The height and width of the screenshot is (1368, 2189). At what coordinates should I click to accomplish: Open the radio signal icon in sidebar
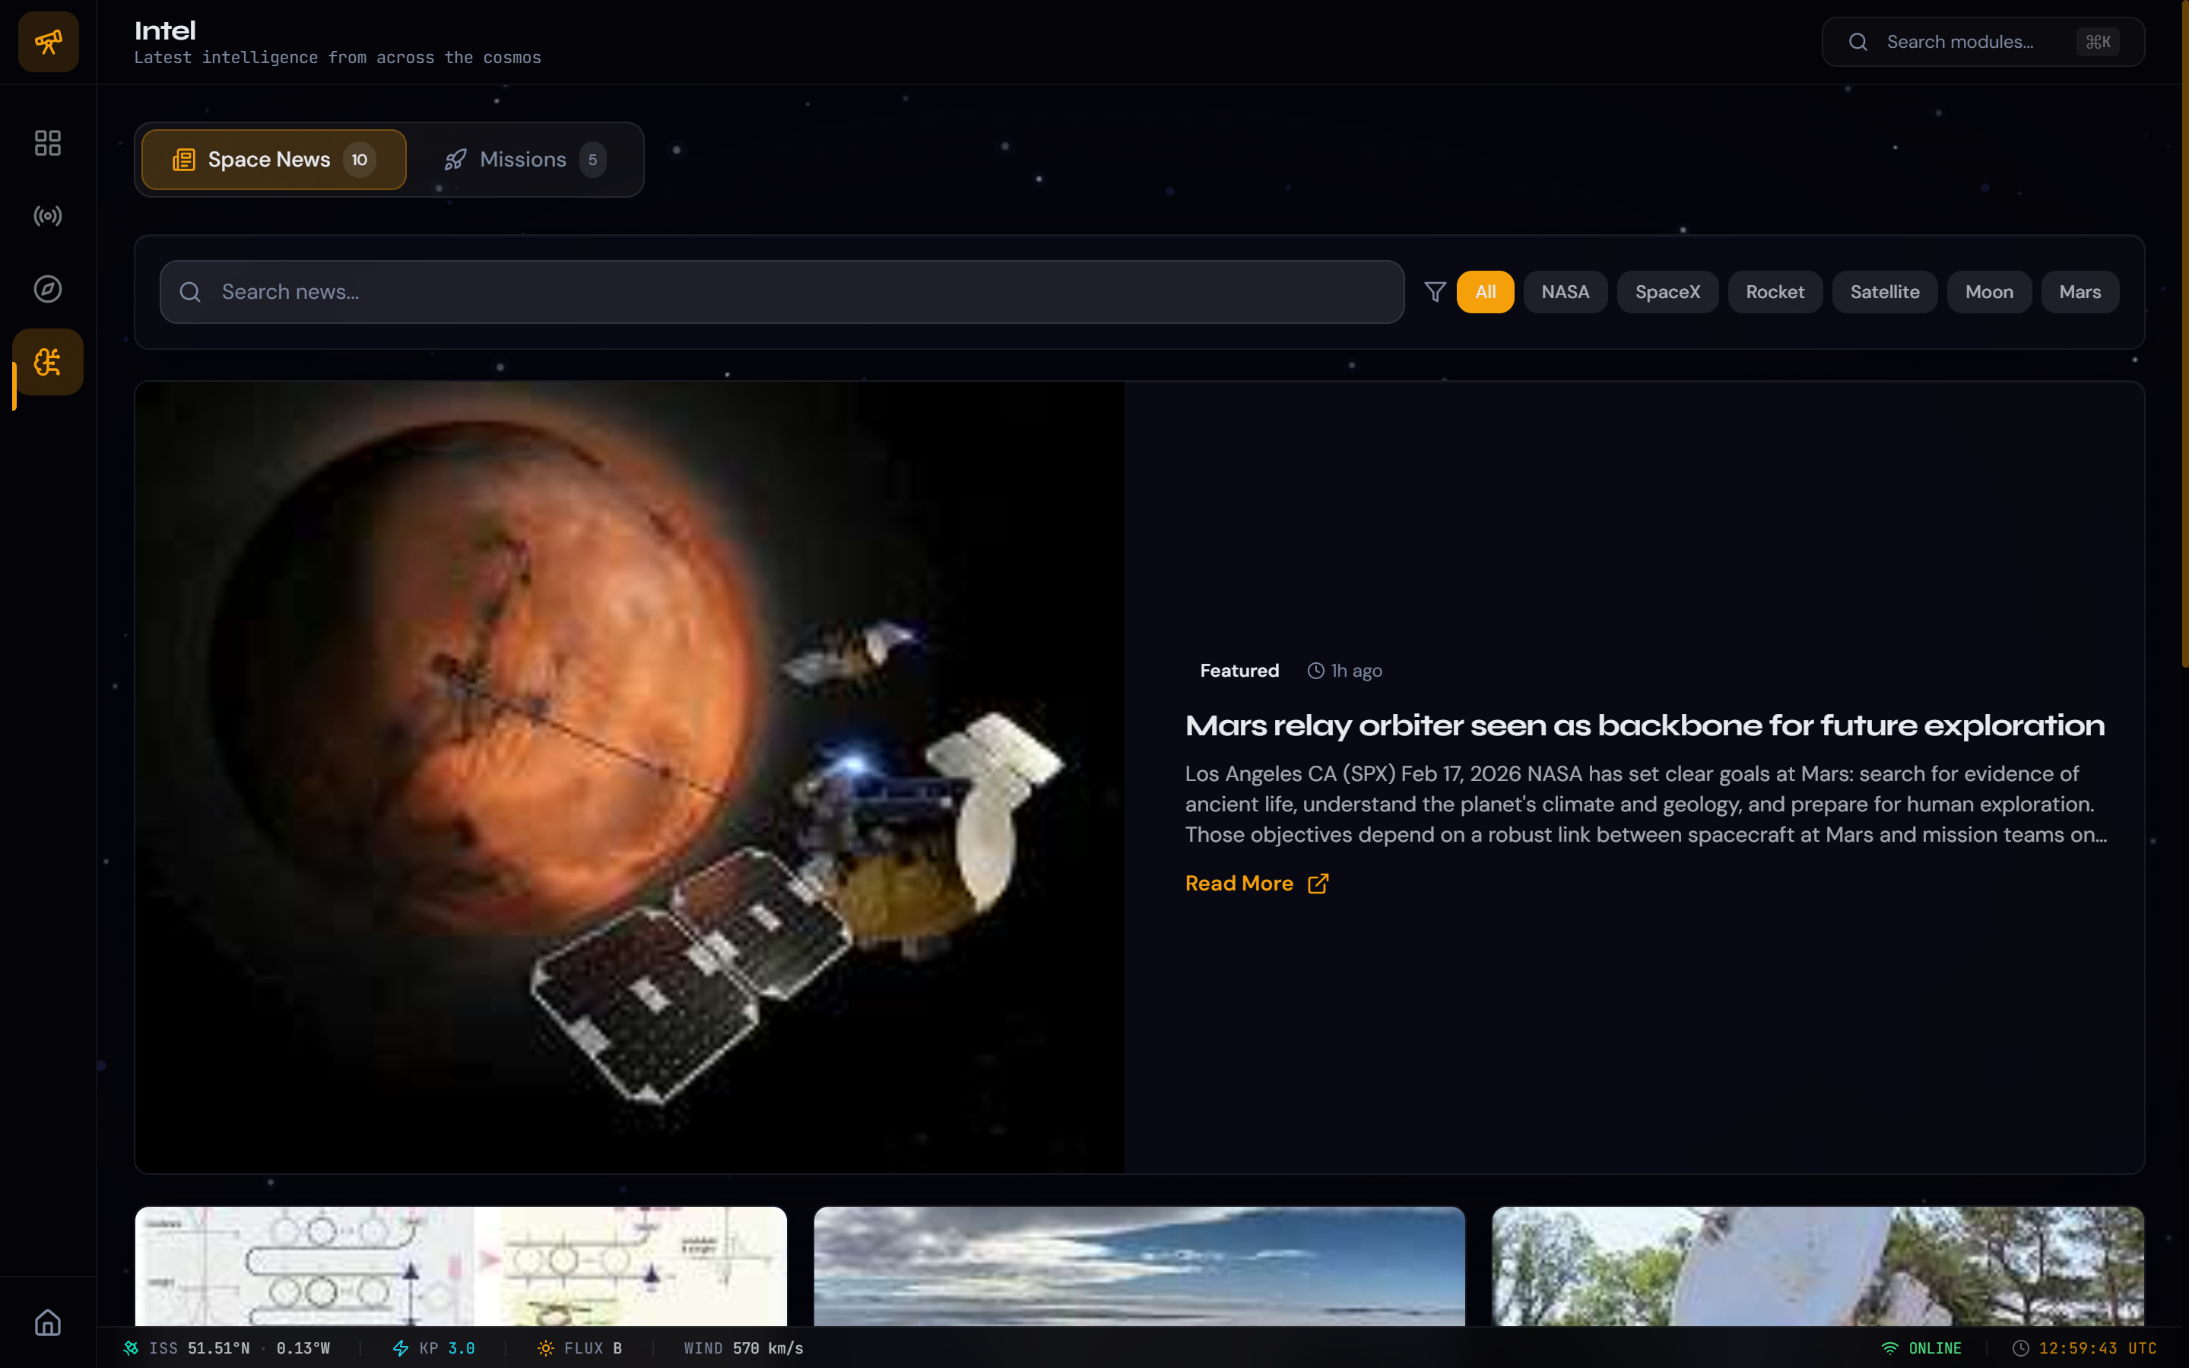click(x=48, y=215)
